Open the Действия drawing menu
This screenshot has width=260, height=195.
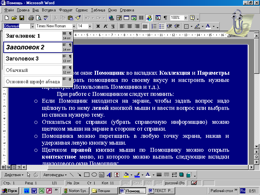click(14, 175)
